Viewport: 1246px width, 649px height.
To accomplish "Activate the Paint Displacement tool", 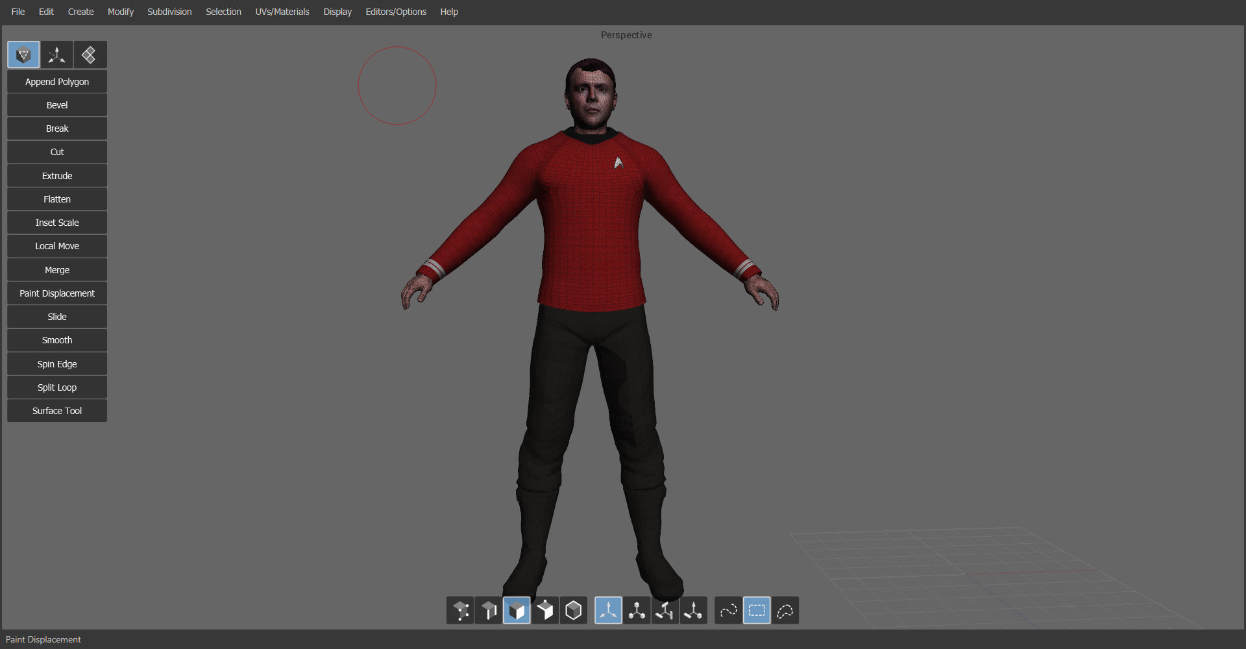I will point(56,293).
